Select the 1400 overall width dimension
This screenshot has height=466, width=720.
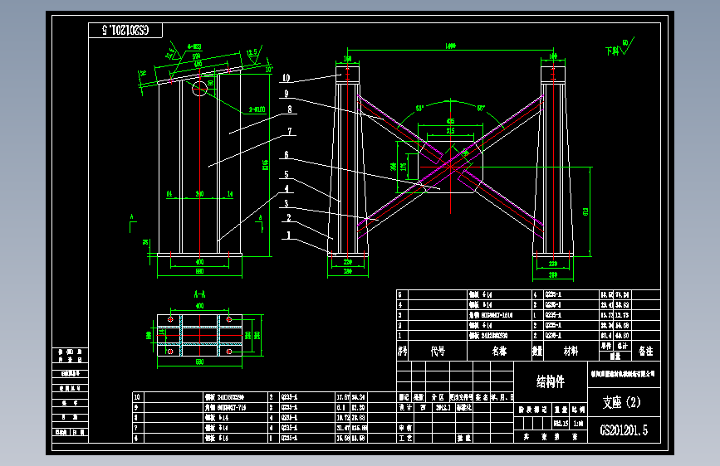tap(450, 46)
